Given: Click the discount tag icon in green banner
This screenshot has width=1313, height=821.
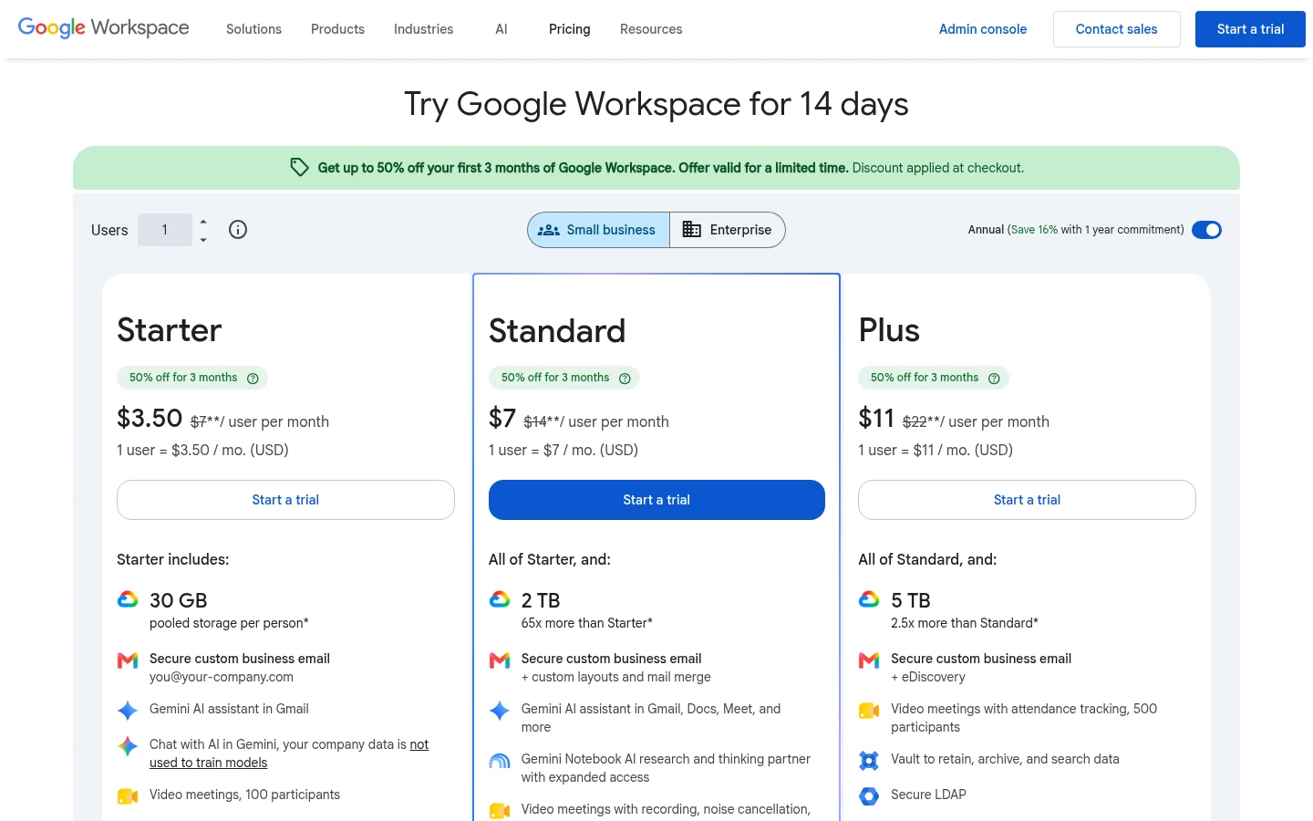Looking at the screenshot, I should click(x=299, y=167).
